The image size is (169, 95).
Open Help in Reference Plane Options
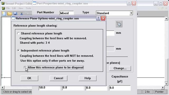tap(87, 78)
